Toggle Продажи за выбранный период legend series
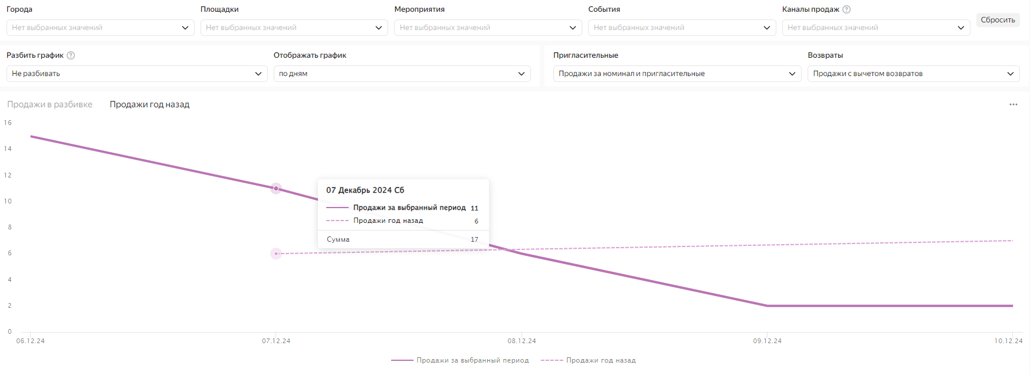Image resolution: width=1030 pixels, height=375 pixels. click(x=460, y=360)
